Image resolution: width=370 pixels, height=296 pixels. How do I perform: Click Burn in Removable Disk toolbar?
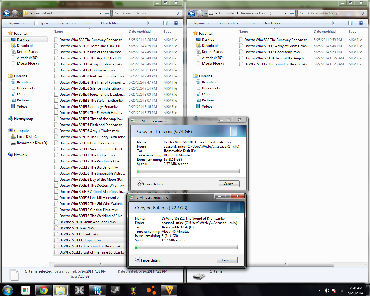(x=251, y=23)
